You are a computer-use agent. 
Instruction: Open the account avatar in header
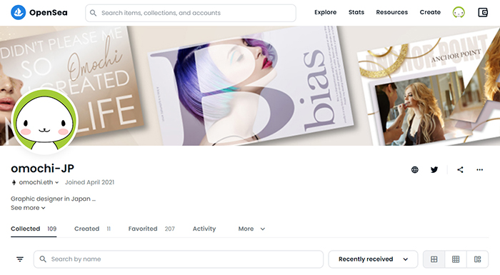[459, 12]
